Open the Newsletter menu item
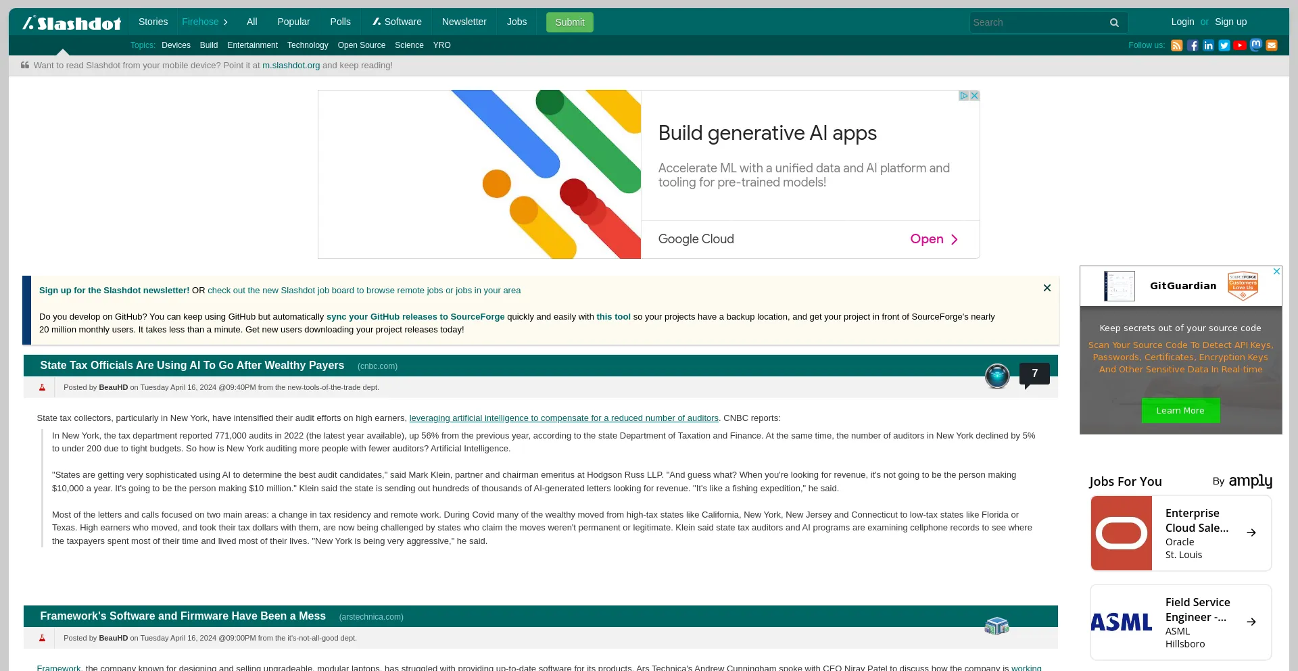Image resolution: width=1298 pixels, height=671 pixels. pos(464,22)
